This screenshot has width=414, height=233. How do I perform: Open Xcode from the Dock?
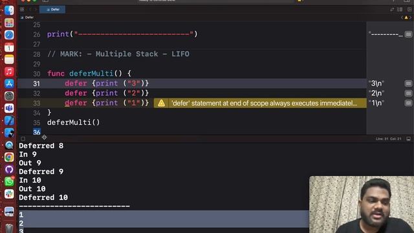tap(9, 120)
